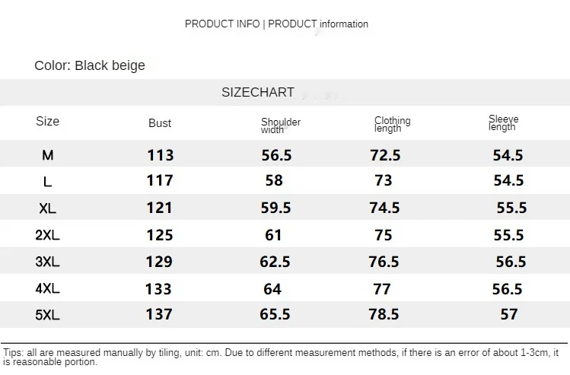Click bust value 113 for size M

[160, 155]
